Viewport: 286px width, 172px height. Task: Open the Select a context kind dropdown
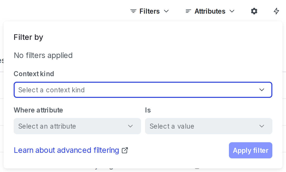[143, 90]
